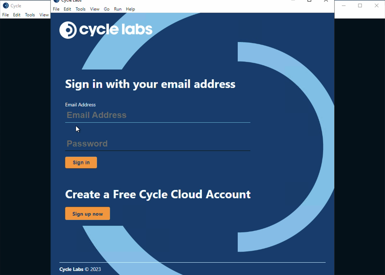This screenshot has width=385, height=275.
Task: Open the Tools menu of the background Cycle window
Action: pos(30,14)
